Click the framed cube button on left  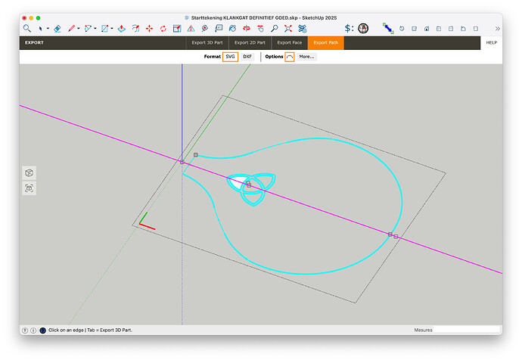(29, 188)
